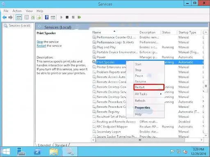The width and height of the screenshot is (210, 157).
Task: Click the vertical scrollbar down arrow
Action: click(206, 135)
